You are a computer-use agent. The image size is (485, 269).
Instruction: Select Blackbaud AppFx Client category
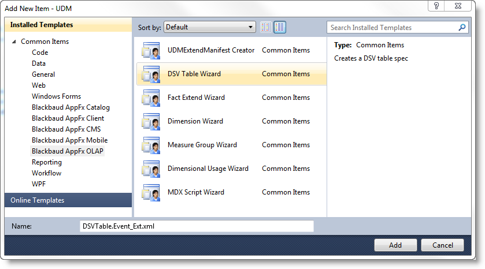68,118
